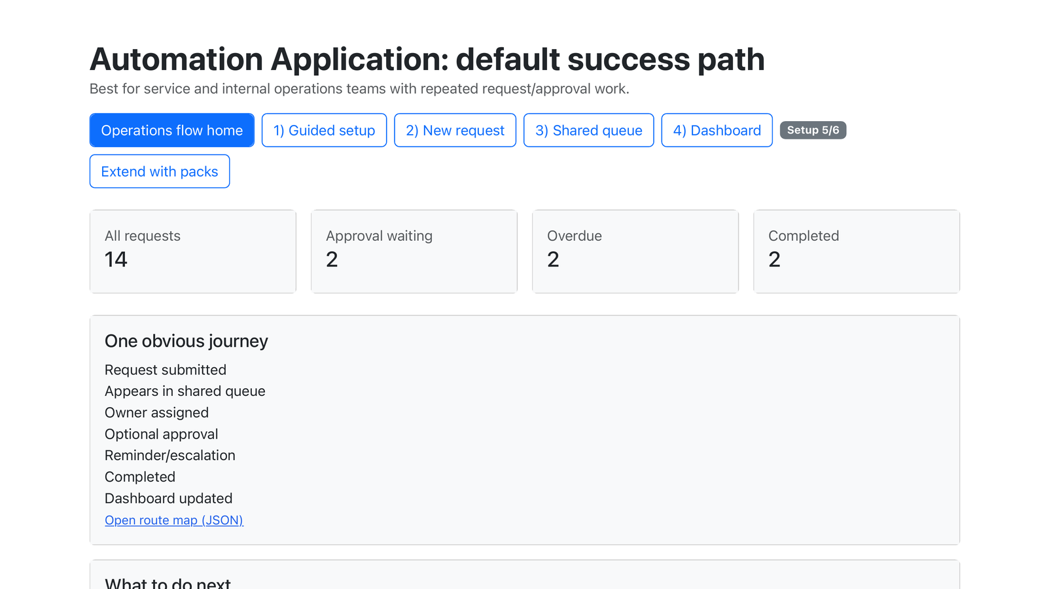Open the Shared queue view
1047x589 pixels.
click(x=588, y=130)
